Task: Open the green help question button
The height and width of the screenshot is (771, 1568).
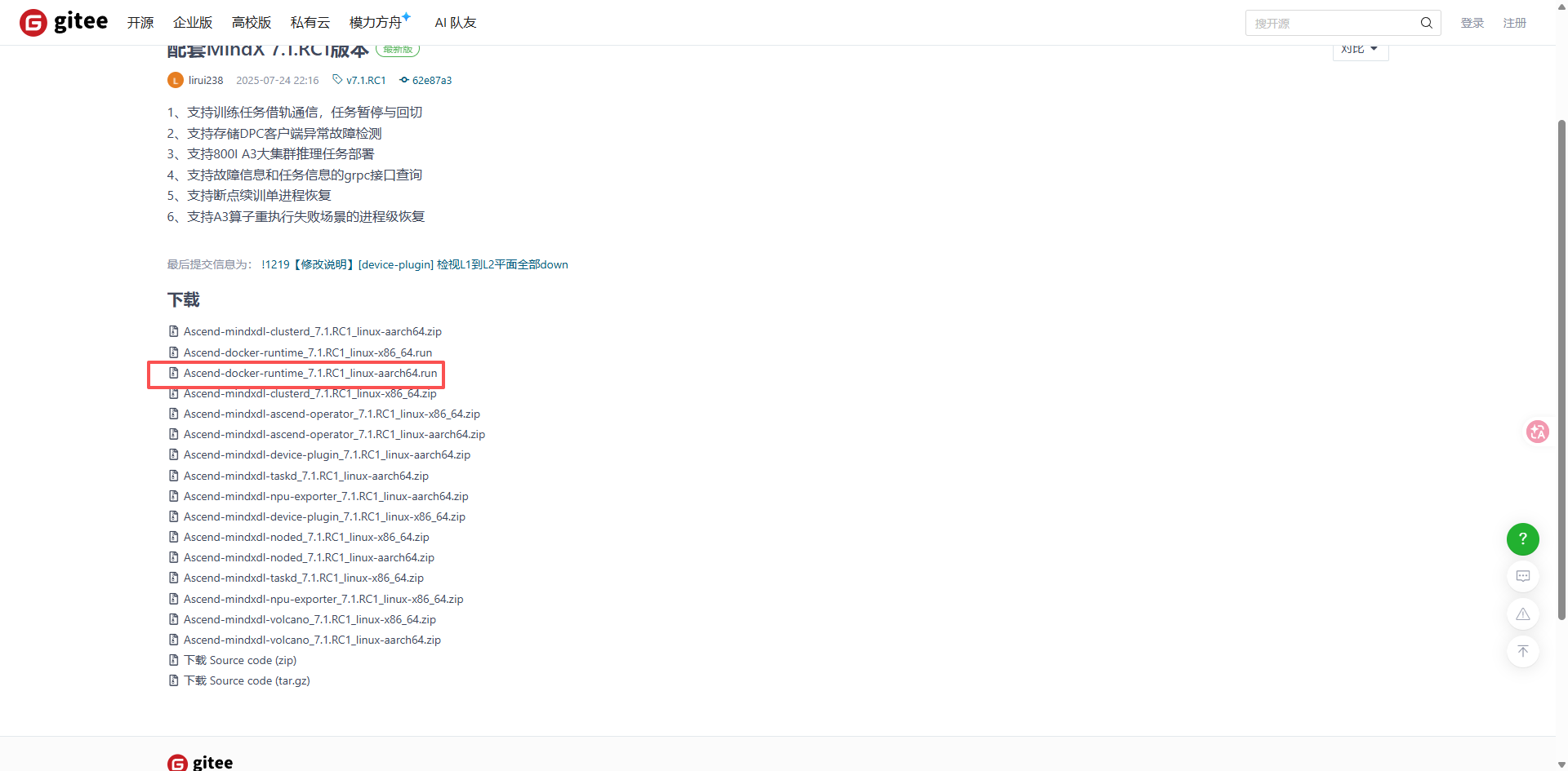Action: pyautogui.click(x=1522, y=539)
